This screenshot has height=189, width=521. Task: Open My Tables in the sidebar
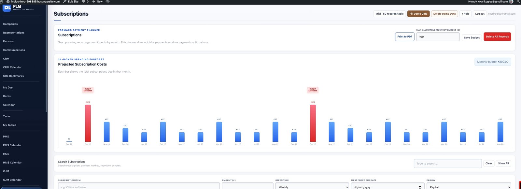pyautogui.click(x=10, y=125)
